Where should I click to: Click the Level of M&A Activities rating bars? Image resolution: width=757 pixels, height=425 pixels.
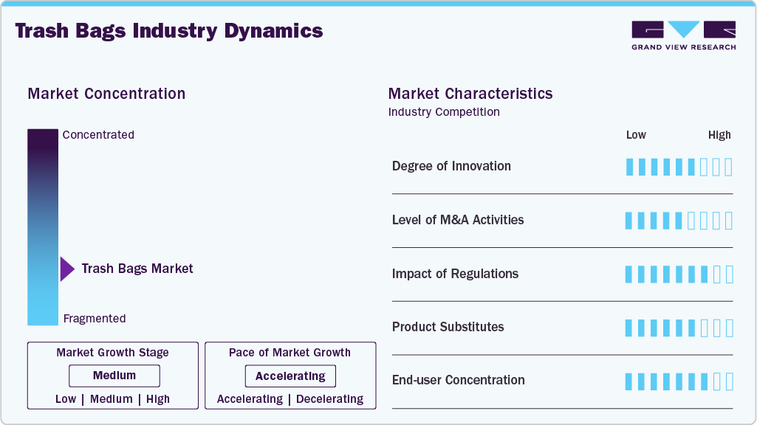[679, 221]
